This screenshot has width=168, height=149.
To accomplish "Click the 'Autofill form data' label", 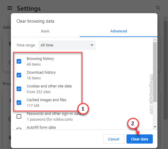I will (x=41, y=127).
